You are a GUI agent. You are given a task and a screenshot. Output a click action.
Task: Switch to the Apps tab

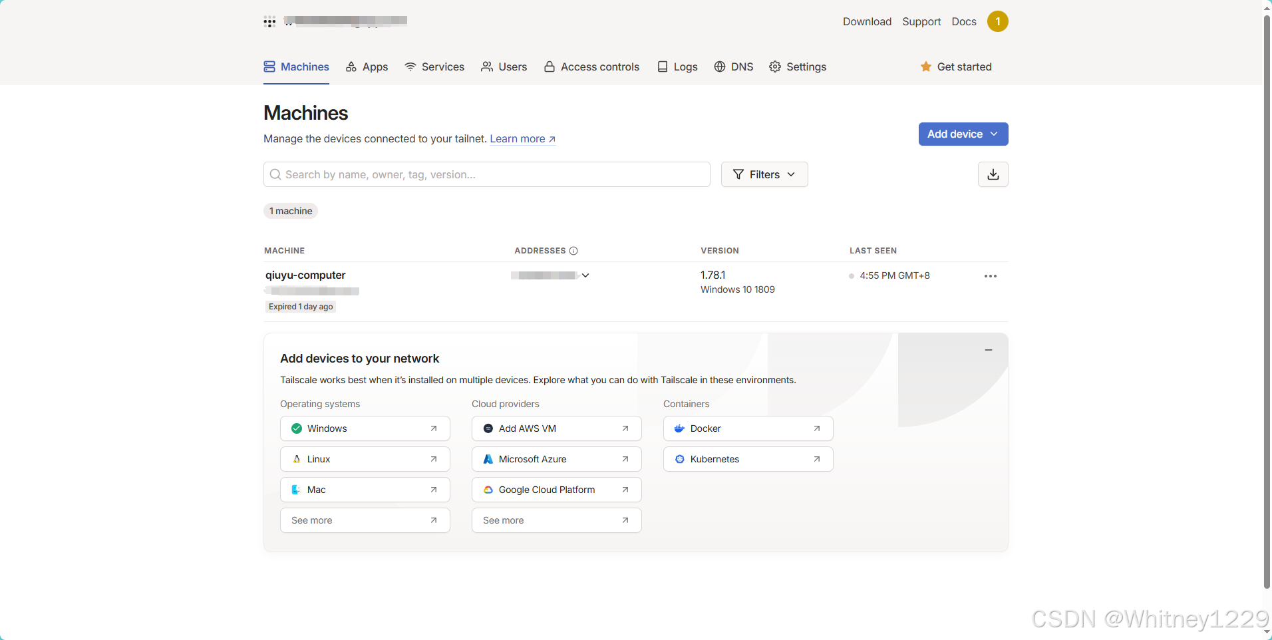tap(367, 67)
